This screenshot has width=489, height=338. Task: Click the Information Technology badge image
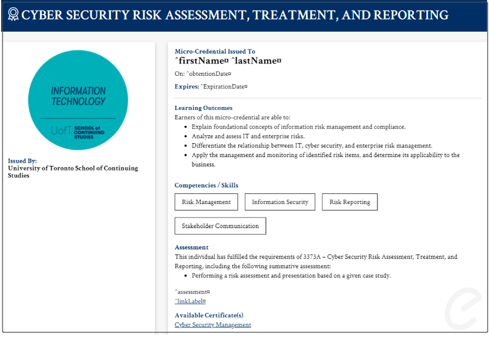[78, 100]
